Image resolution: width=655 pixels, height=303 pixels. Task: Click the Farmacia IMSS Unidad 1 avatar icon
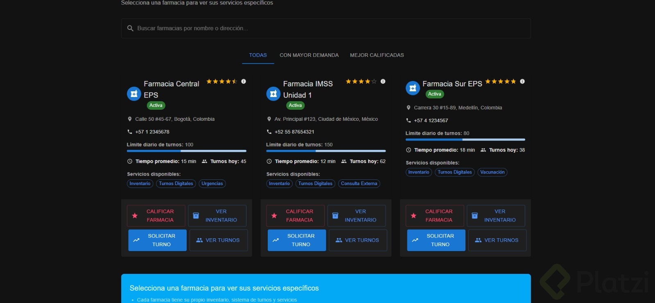273,94
